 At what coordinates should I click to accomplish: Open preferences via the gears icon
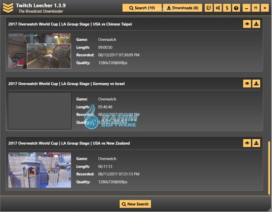click(218, 8)
